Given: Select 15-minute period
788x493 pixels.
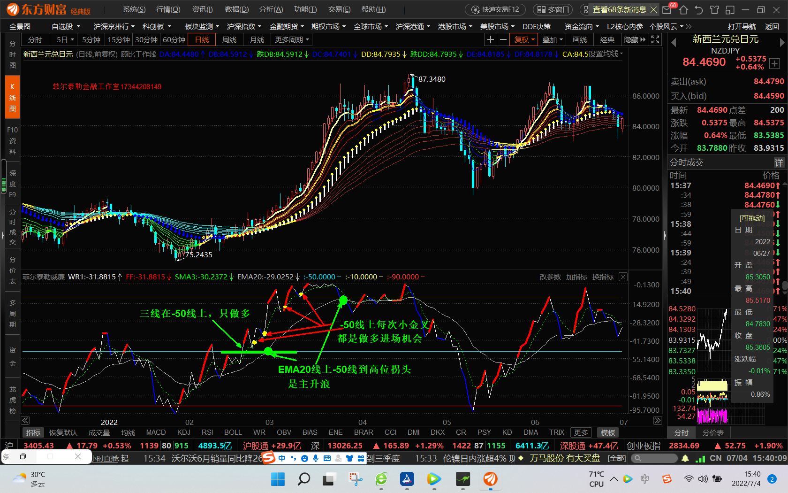Looking at the screenshot, I should pos(119,40).
